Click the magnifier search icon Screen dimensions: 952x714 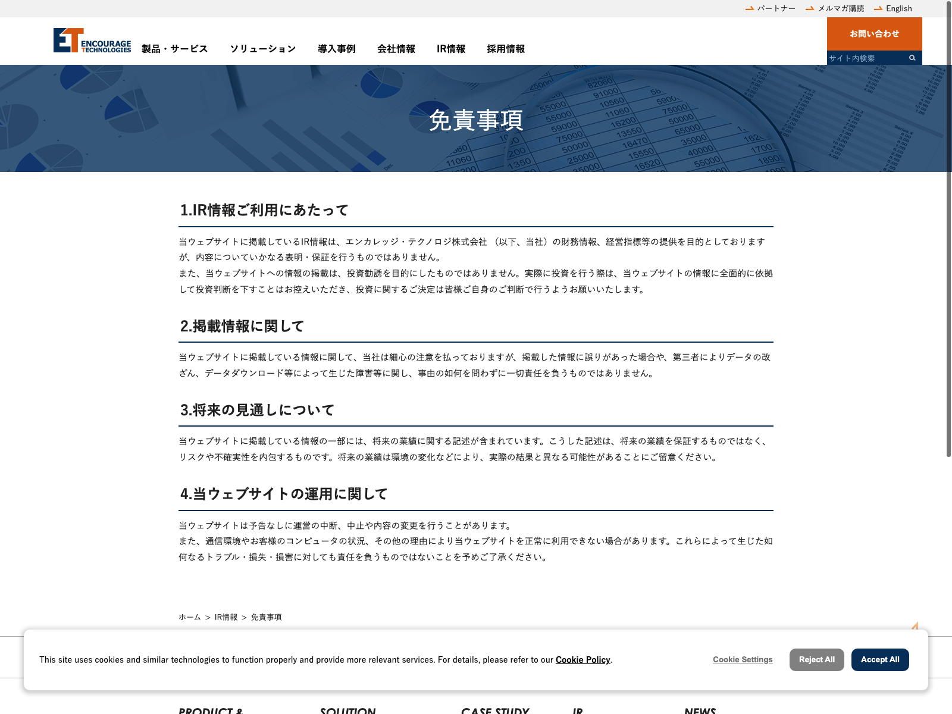pos(912,58)
